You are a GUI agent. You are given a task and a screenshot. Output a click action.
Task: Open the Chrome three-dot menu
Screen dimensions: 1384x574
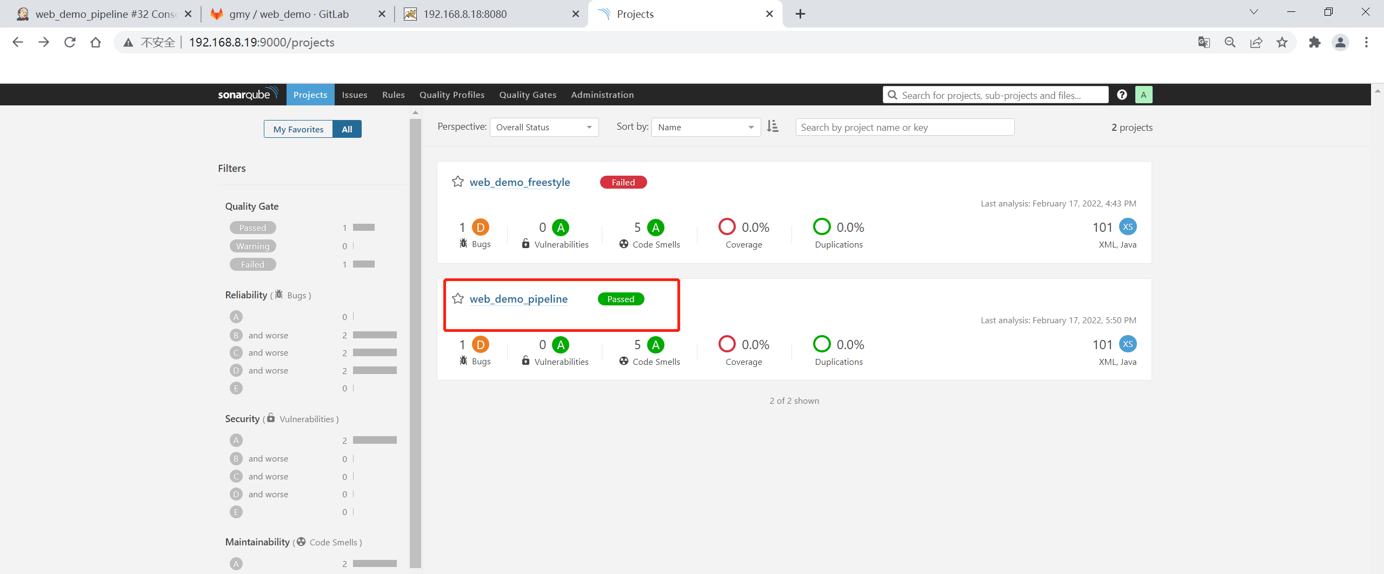(1366, 42)
